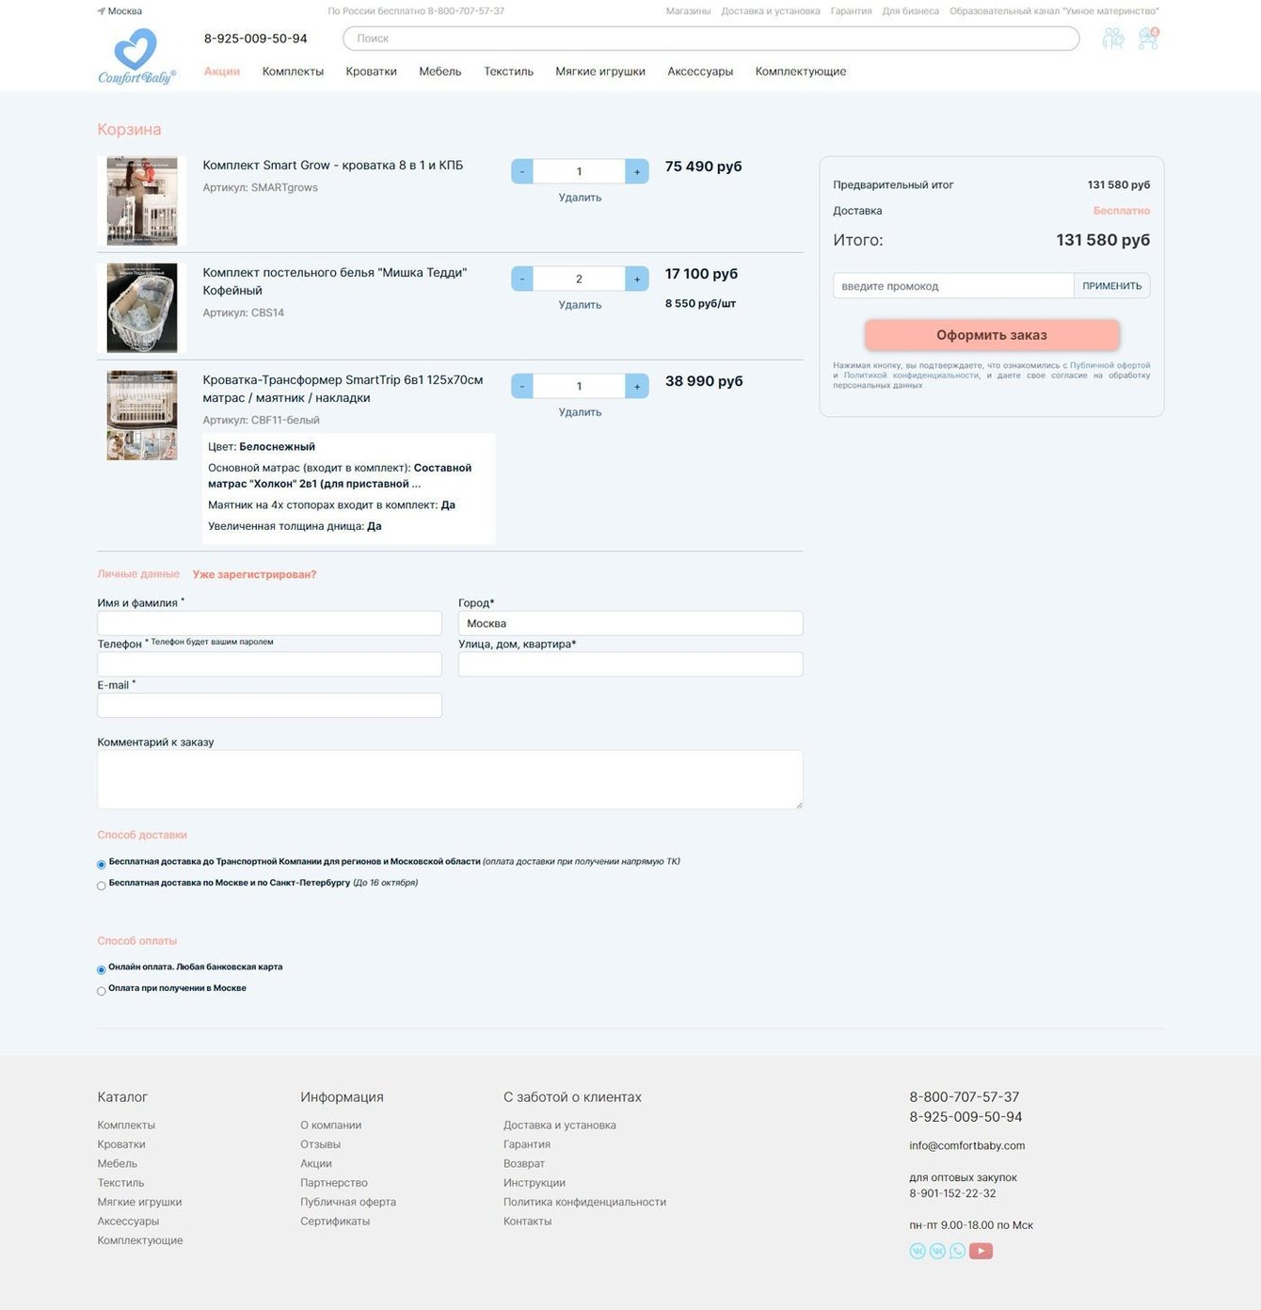Click the Уже зарегистрирован? link
This screenshot has height=1310, width=1261.
pyautogui.click(x=254, y=574)
